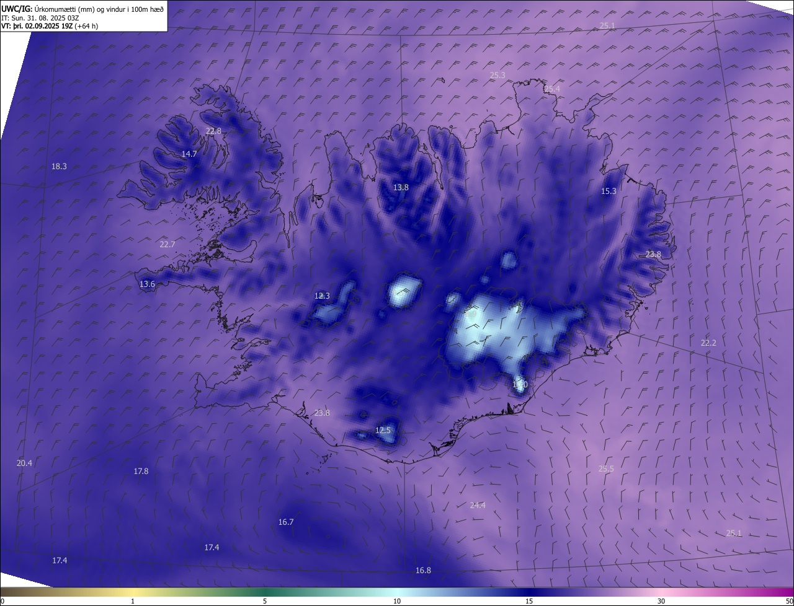
Task: Click the '30' tick label on the colour scale
Action: (661, 601)
